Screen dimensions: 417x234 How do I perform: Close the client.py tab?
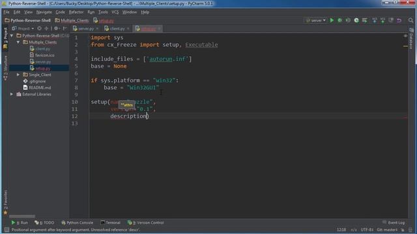[128, 29]
